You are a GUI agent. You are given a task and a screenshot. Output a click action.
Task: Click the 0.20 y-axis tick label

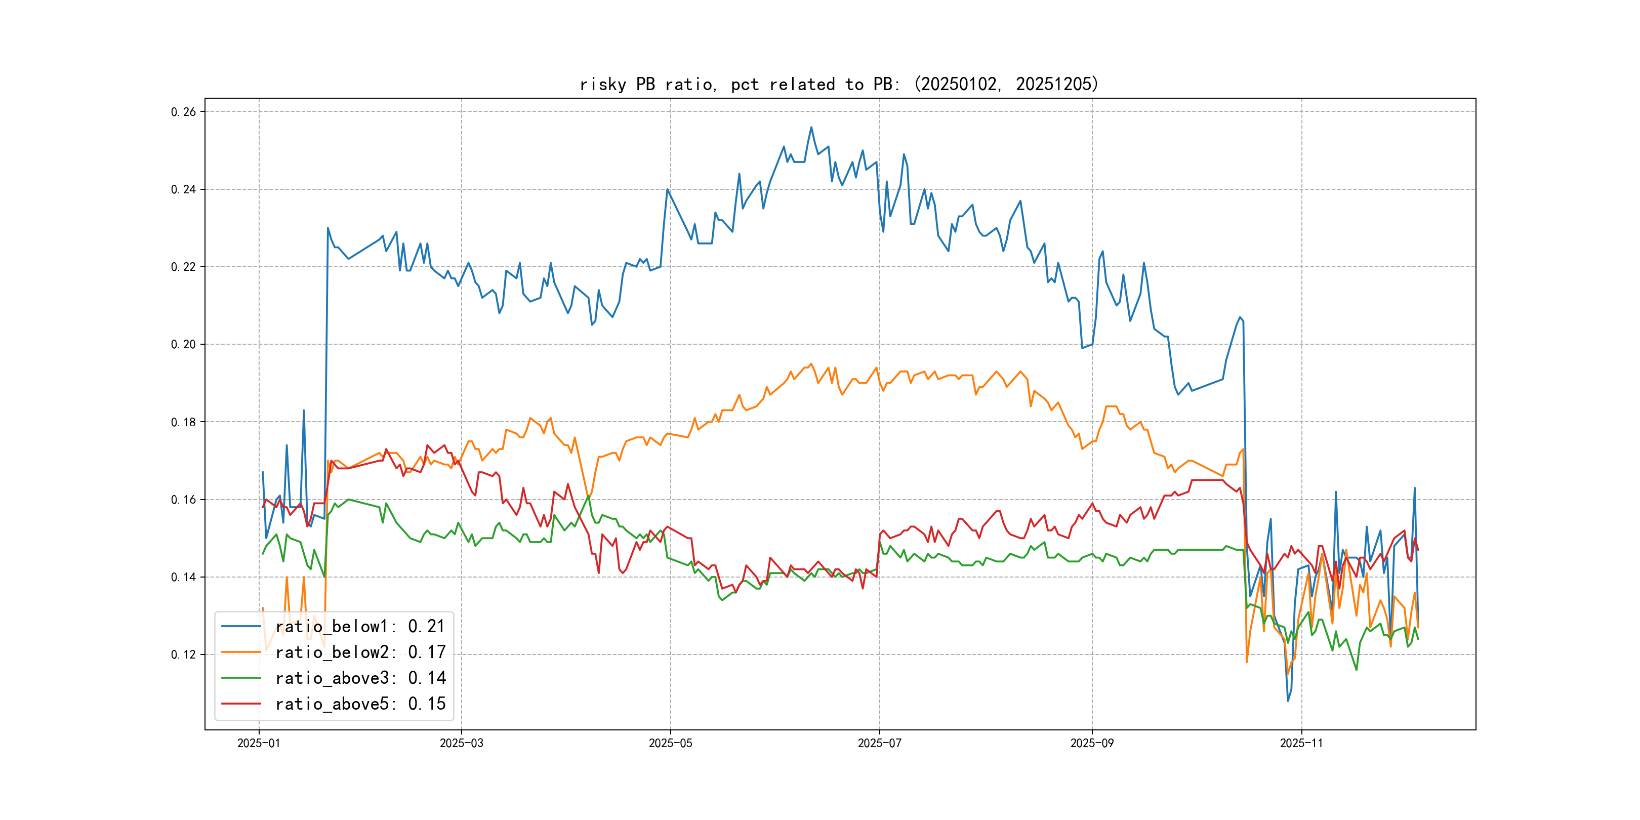(x=183, y=344)
